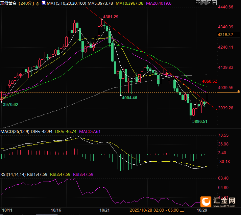Click the orange price marker arrow on the price axis
The image size is (241, 215).
point(238,91)
